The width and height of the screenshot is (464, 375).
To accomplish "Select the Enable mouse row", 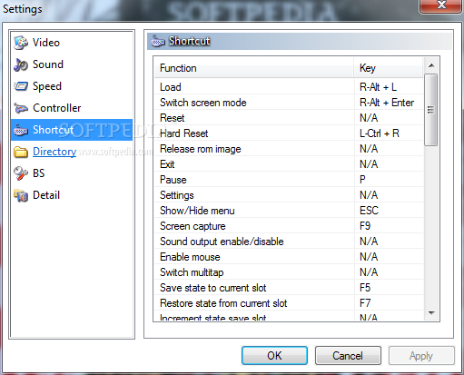I will [x=289, y=257].
